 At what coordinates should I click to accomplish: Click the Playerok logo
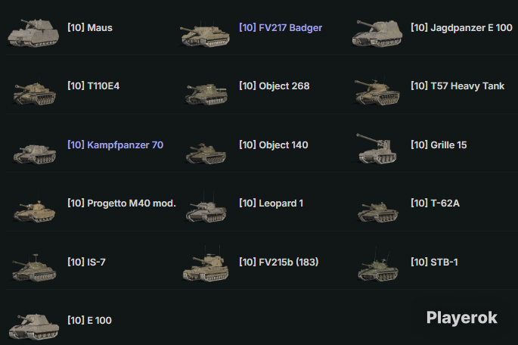[x=461, y=318]
